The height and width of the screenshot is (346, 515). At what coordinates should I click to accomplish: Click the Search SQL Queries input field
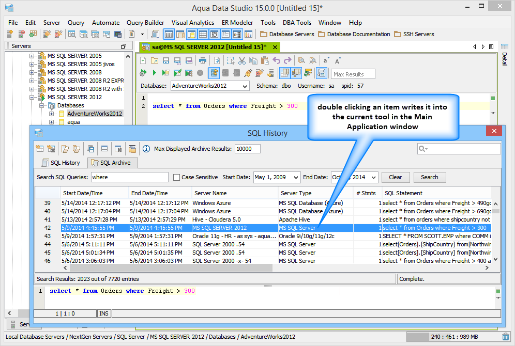point(129,178)
